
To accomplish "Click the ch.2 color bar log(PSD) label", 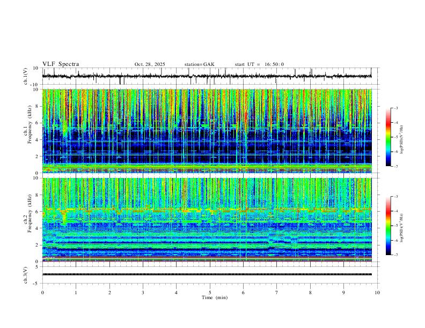I will 402,228.
